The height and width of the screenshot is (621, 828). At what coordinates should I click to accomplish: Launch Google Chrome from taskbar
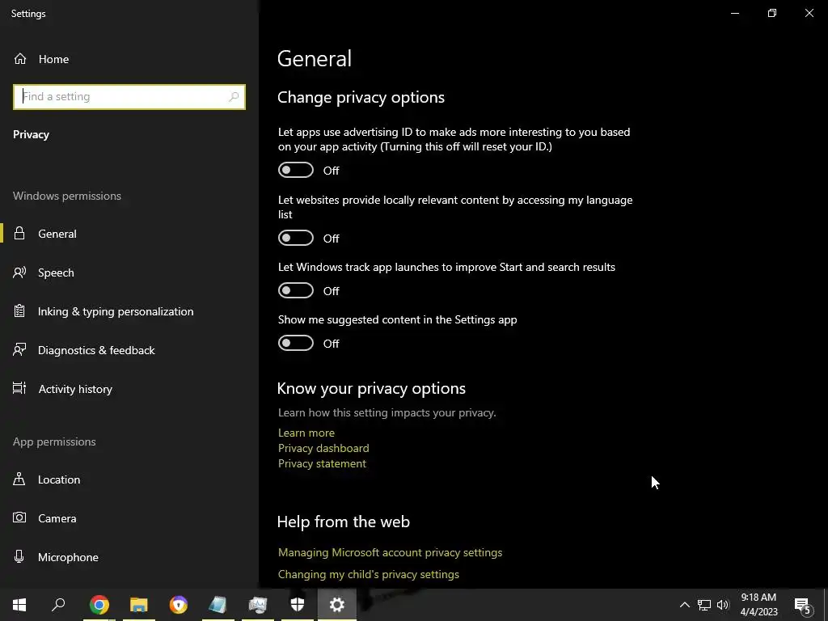click(99, 605)
